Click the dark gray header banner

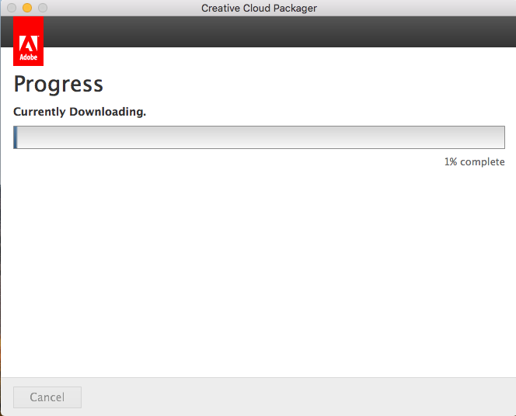[280, 32]
